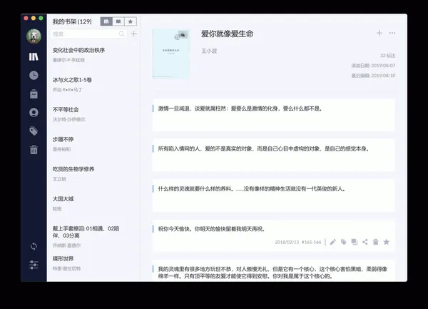This screenshot has height=309, width=428.
Task: Open the shopping bag sidebar icon
Action: tap(34, 94)
